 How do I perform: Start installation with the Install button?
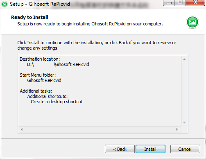150,149
